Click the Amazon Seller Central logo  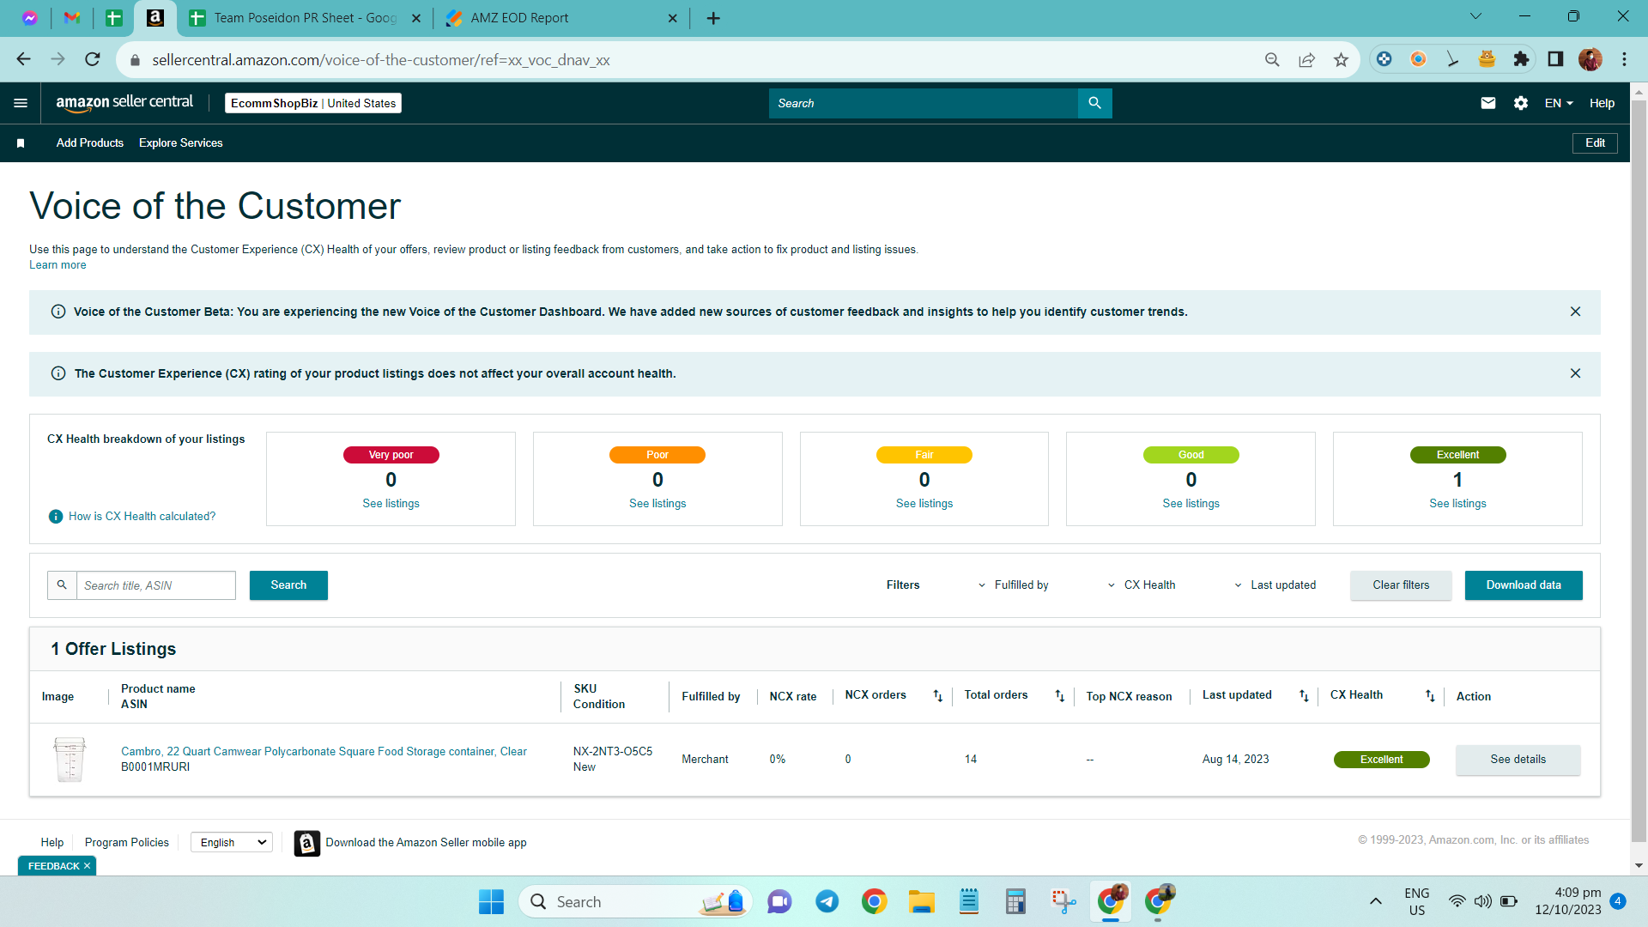pos(124,103)
